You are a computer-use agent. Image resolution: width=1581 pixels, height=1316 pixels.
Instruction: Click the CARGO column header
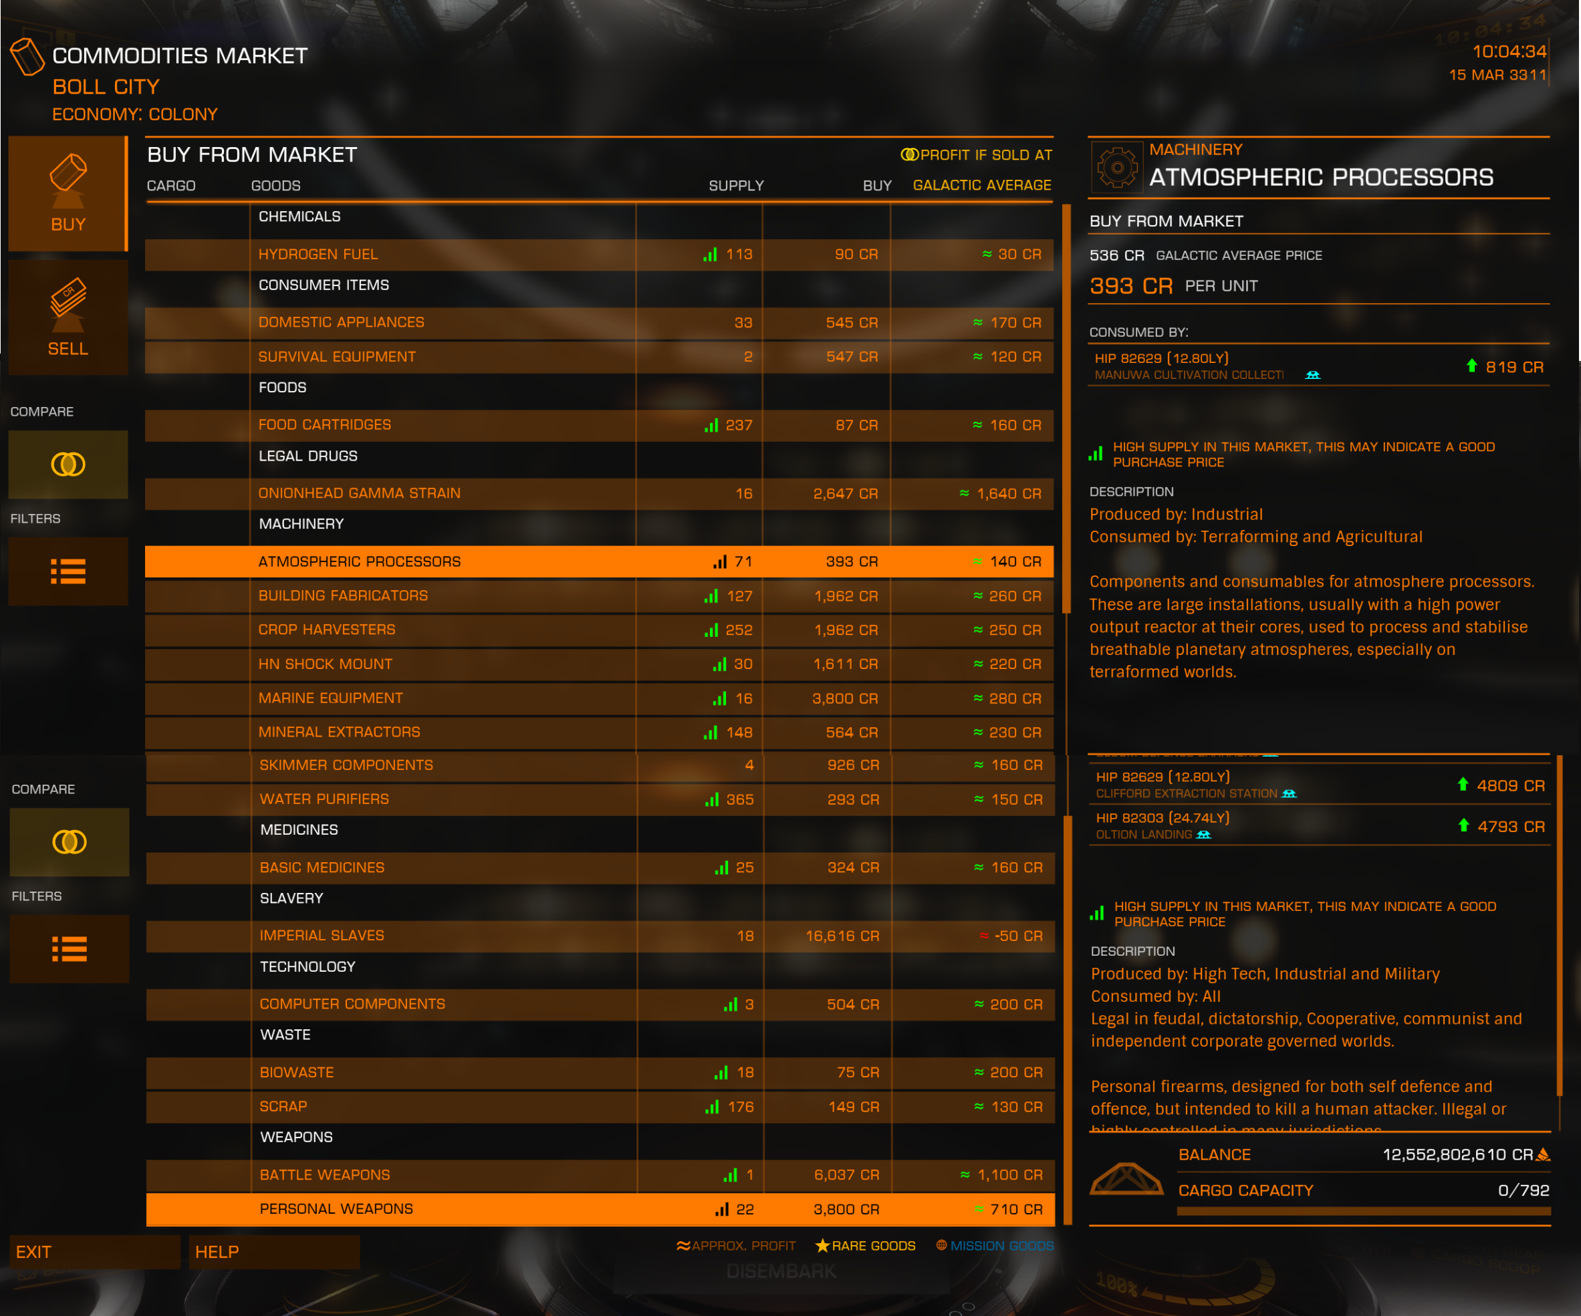pos(171,185)
